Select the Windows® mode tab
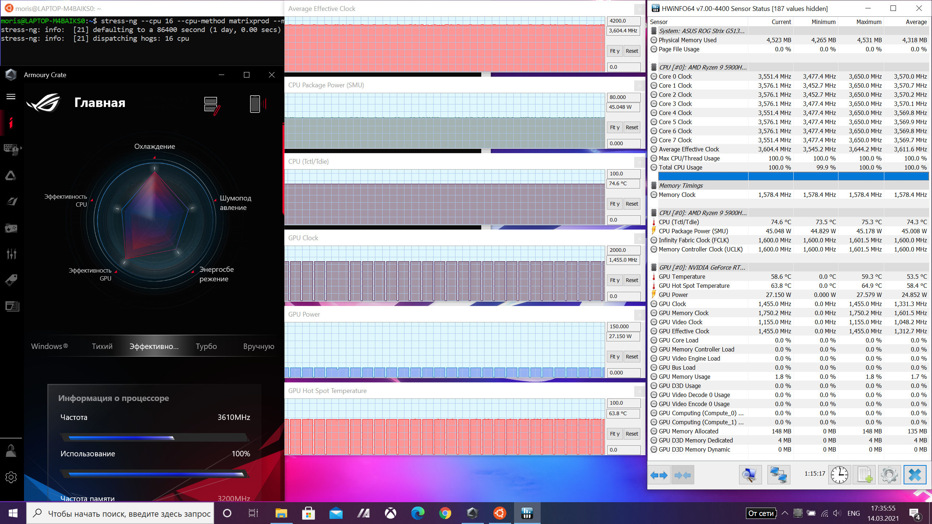Screen dimensions: 932x524 click(50, 346)
